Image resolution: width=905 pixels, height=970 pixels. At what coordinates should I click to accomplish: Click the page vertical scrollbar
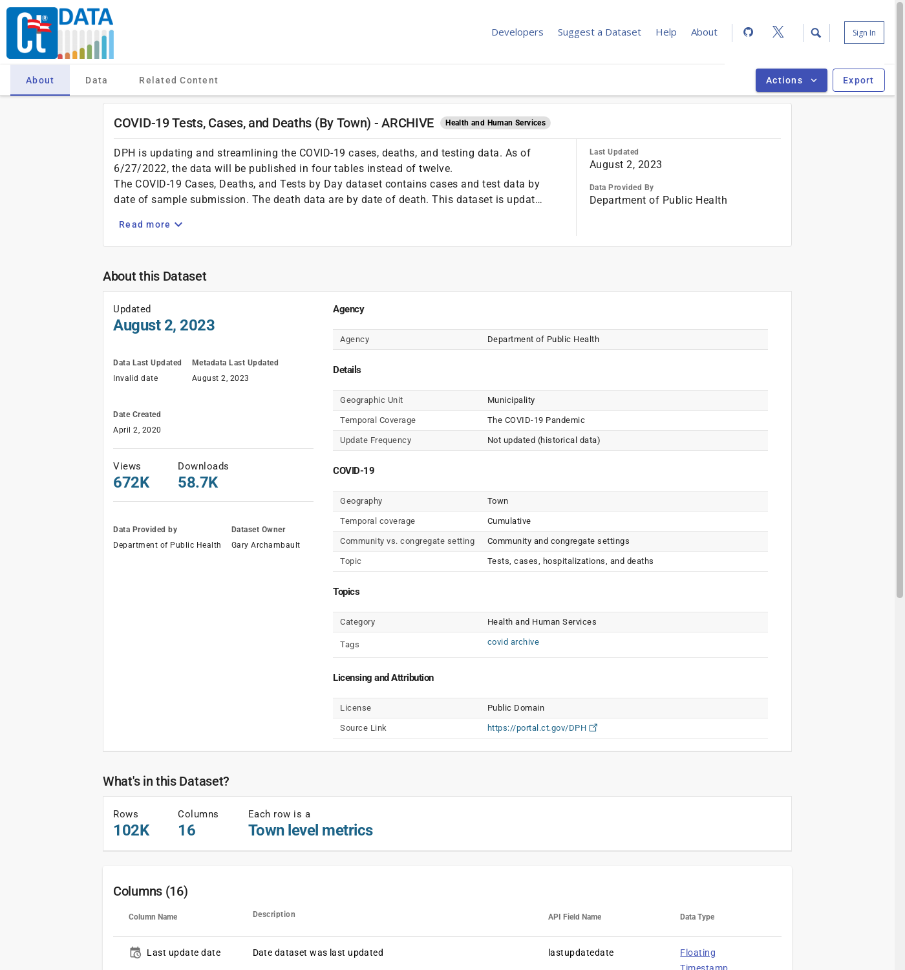tap(899, 323)
